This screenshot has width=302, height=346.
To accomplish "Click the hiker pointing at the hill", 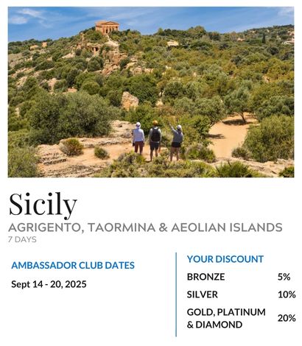I will tap(176, 142).
